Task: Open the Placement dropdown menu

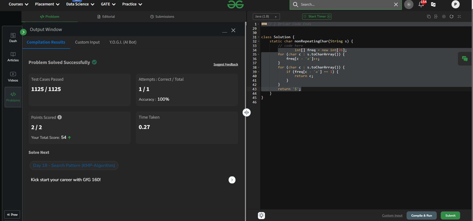Action: tap(47, 4)
